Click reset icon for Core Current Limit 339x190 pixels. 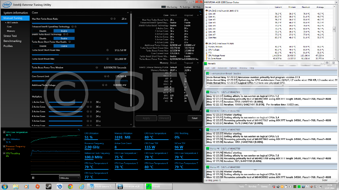(108, 76)
